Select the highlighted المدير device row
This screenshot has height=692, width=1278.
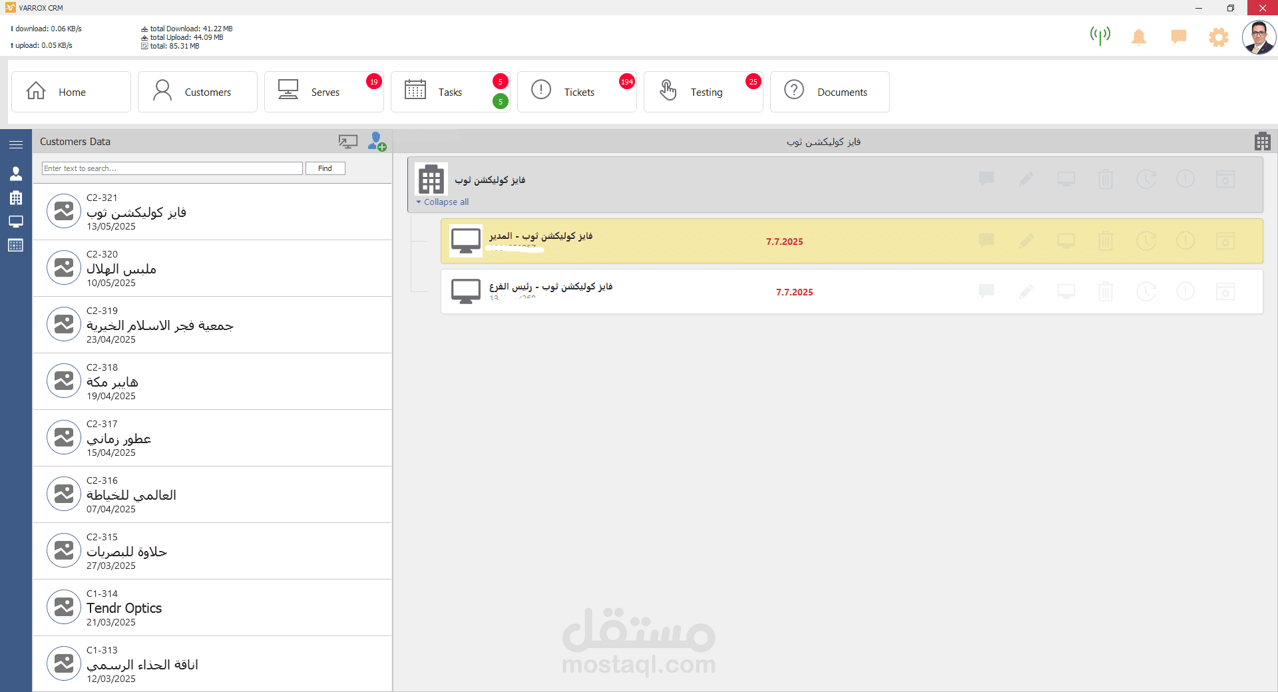coord(851,241)
